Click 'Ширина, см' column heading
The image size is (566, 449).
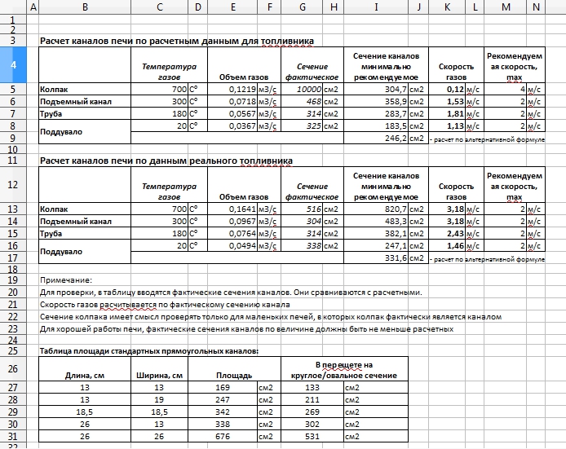pos(159,376)
